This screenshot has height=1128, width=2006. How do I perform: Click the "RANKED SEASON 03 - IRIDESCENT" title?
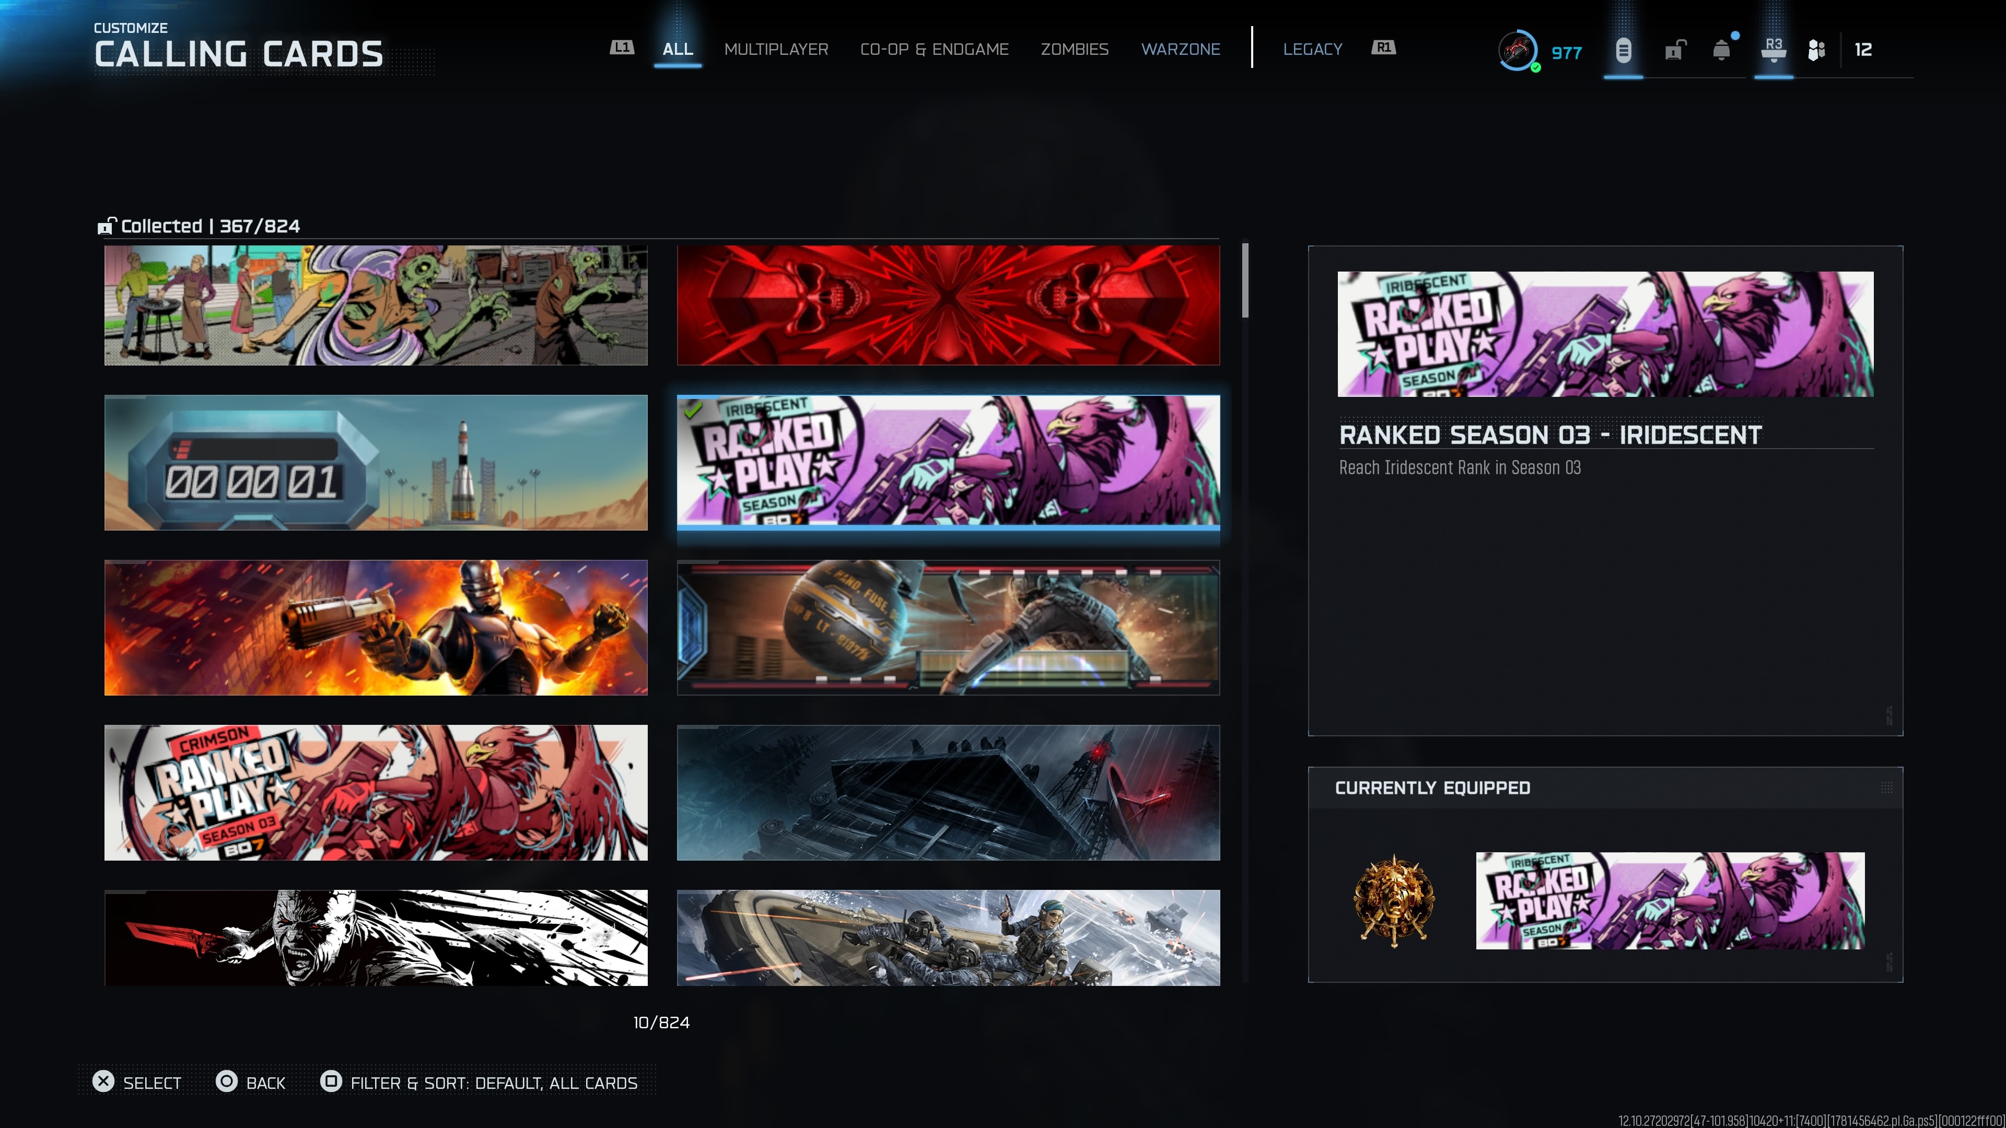1550,434
